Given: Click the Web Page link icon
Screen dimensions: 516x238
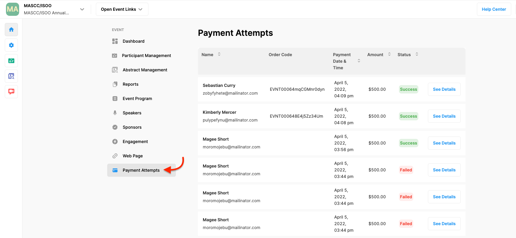Looking at the screenshot, I should [115, 156].
